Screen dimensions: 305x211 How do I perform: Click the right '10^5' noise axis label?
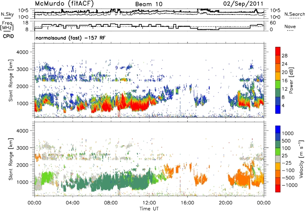(275, 11)
